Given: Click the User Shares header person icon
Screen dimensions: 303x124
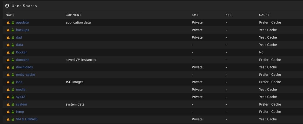Looking at the screenshot, I should click(7, 6).
